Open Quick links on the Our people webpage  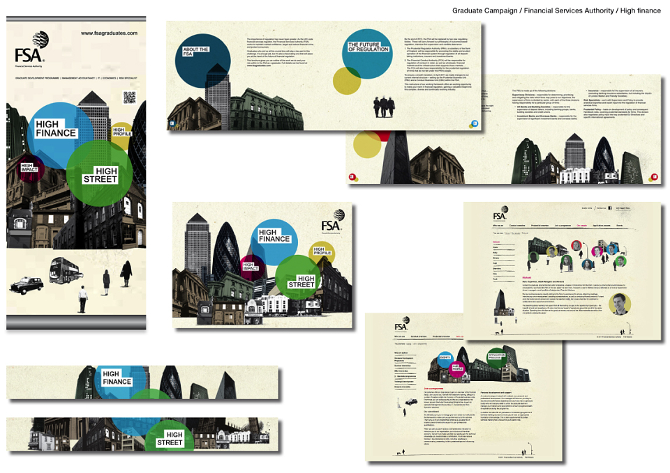[587, 208]
